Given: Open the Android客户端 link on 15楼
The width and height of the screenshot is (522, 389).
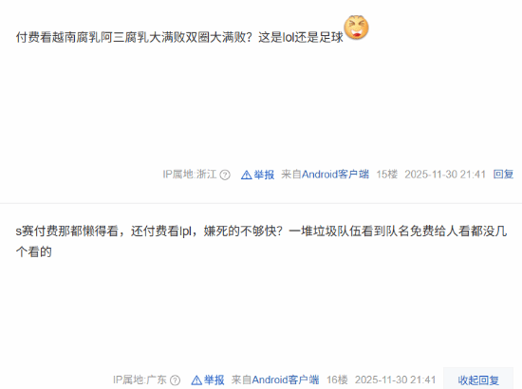Looking at the screenshot, I should (x=335, y=175).
